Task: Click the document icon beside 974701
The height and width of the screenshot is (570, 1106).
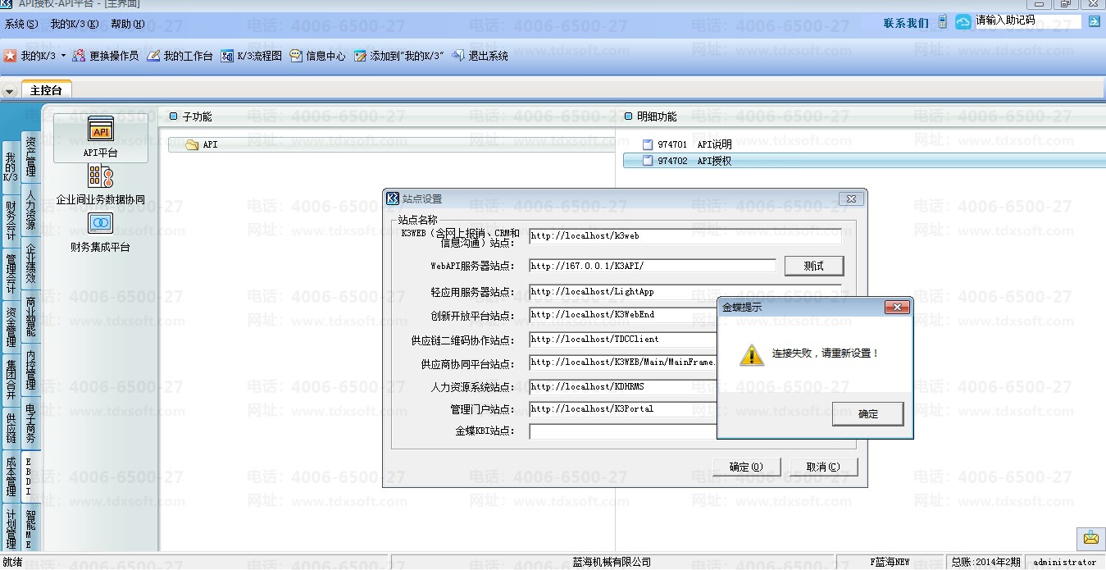Action: (x=648, y=144)
